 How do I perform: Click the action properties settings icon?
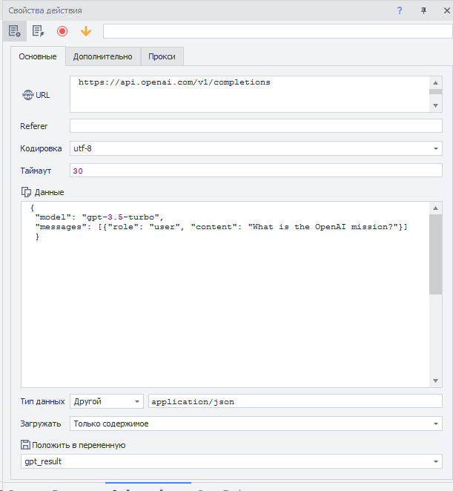point(14,31)
